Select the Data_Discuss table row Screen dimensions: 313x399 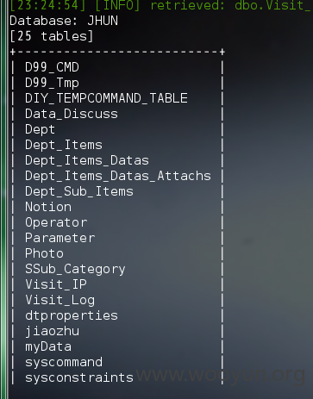(x=72, y=114)
